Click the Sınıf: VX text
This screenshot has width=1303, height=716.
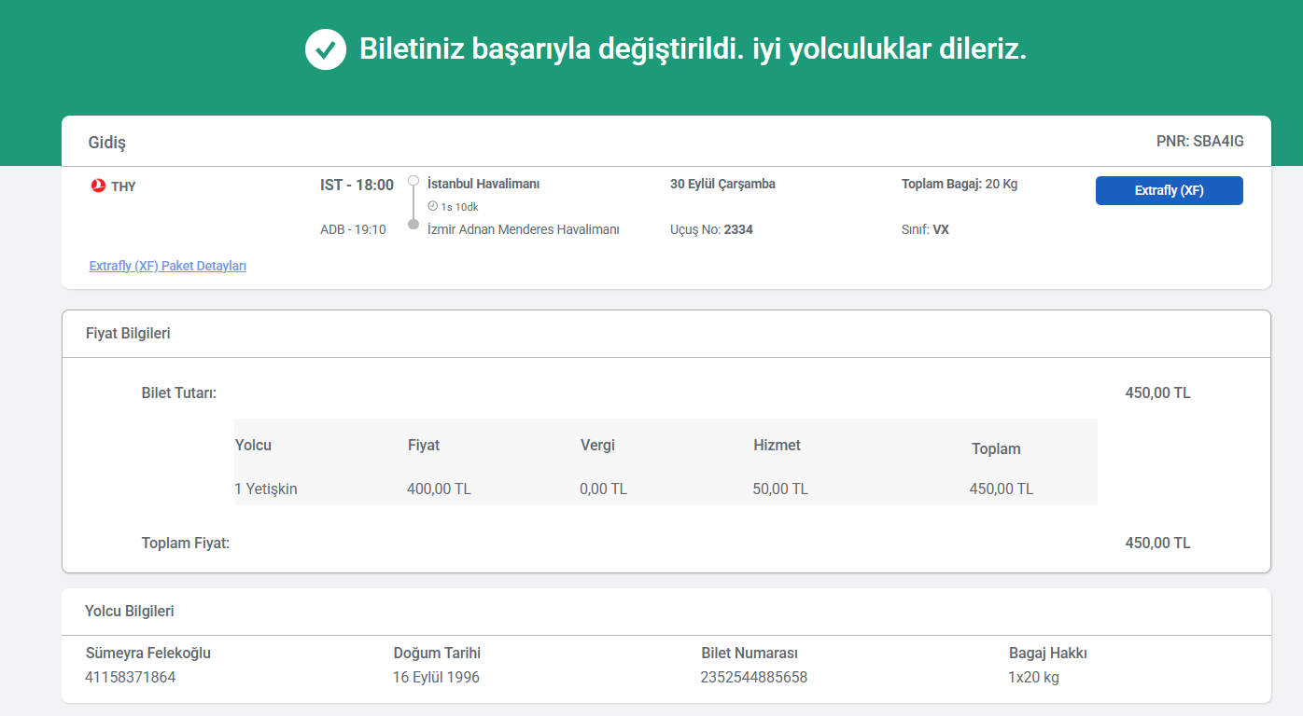(925, 229)
